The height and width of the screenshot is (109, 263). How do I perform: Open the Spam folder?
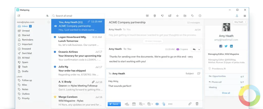tap(23, 62)
